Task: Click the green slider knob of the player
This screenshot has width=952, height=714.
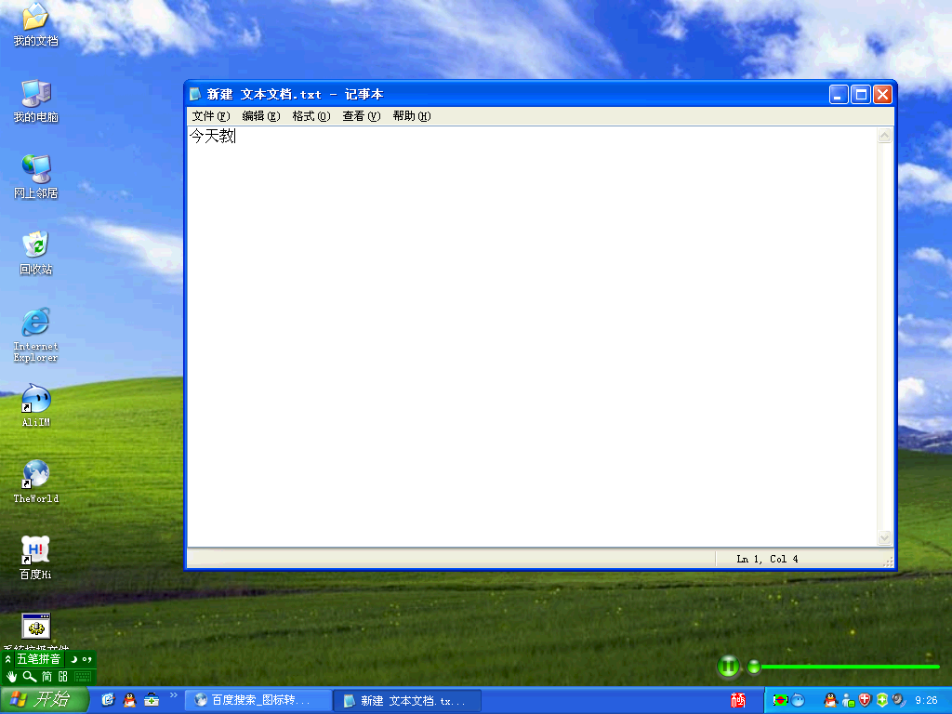Action: point(753,667)
